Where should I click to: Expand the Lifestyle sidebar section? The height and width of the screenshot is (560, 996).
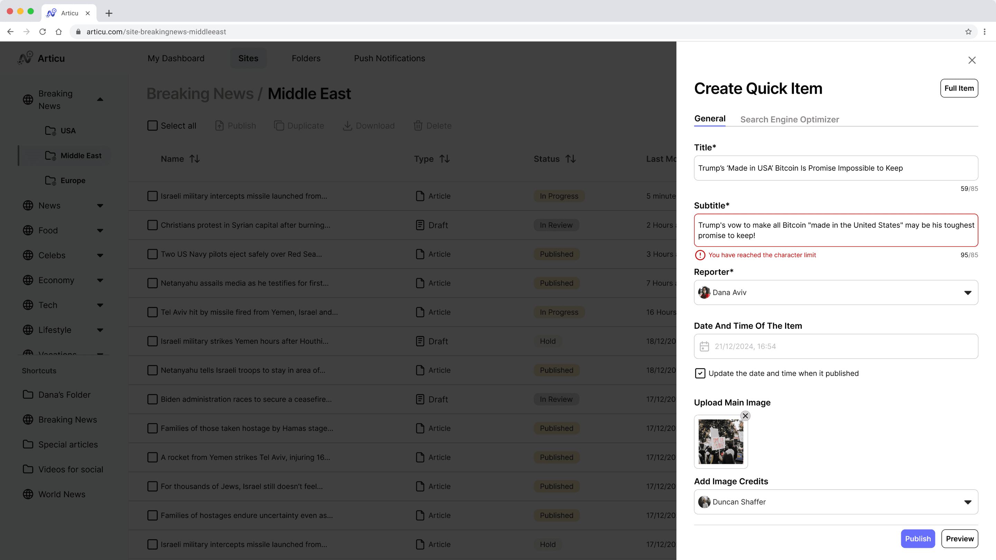coord(100,330)
